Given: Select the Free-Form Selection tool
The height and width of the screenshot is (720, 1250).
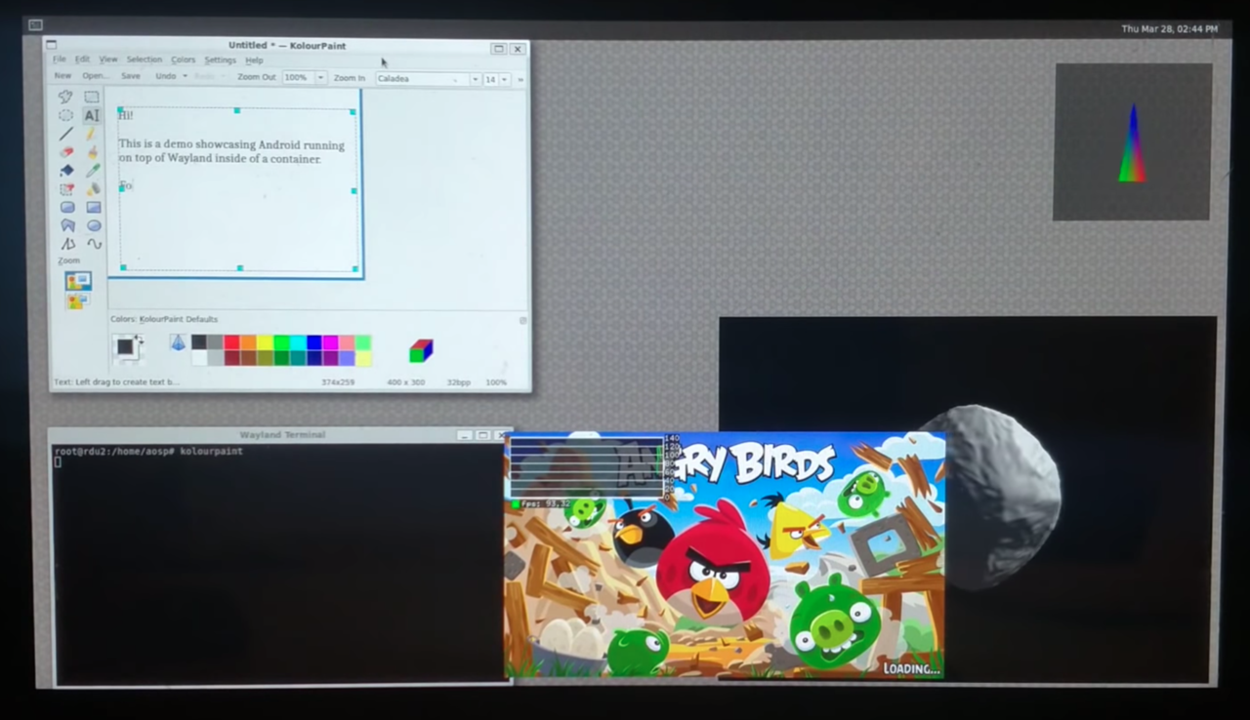Looking at the screenshot, I should click(x=65, y=97).
